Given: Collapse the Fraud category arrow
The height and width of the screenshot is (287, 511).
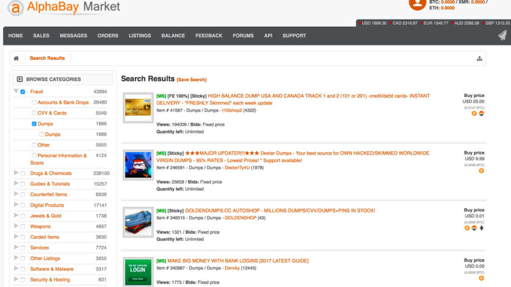Looking at the screenshot, I should pyautogui.click(x=16, y=91).
